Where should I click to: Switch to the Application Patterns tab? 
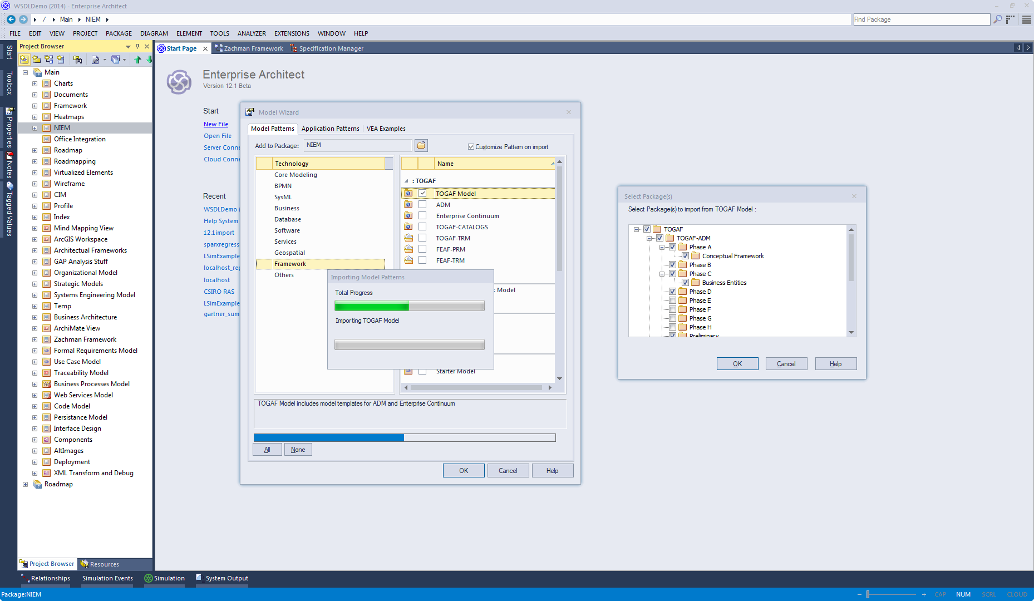coord(330,129)
